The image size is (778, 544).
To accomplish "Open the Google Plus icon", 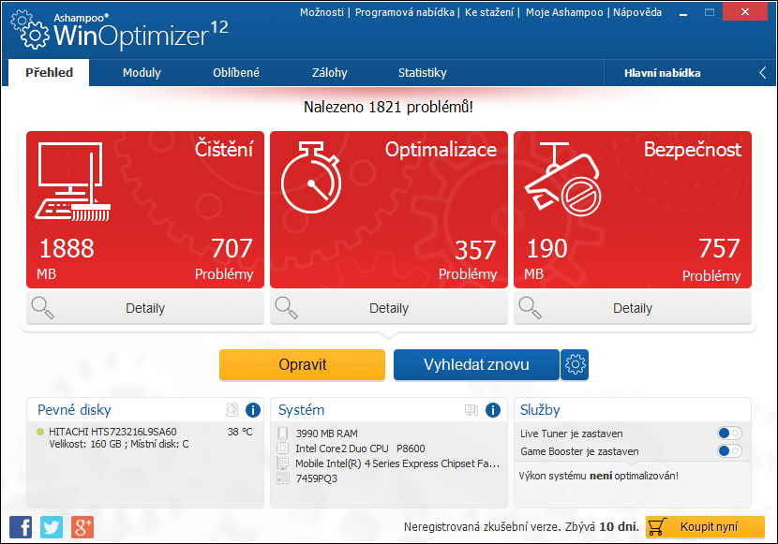I will point(82,527).
